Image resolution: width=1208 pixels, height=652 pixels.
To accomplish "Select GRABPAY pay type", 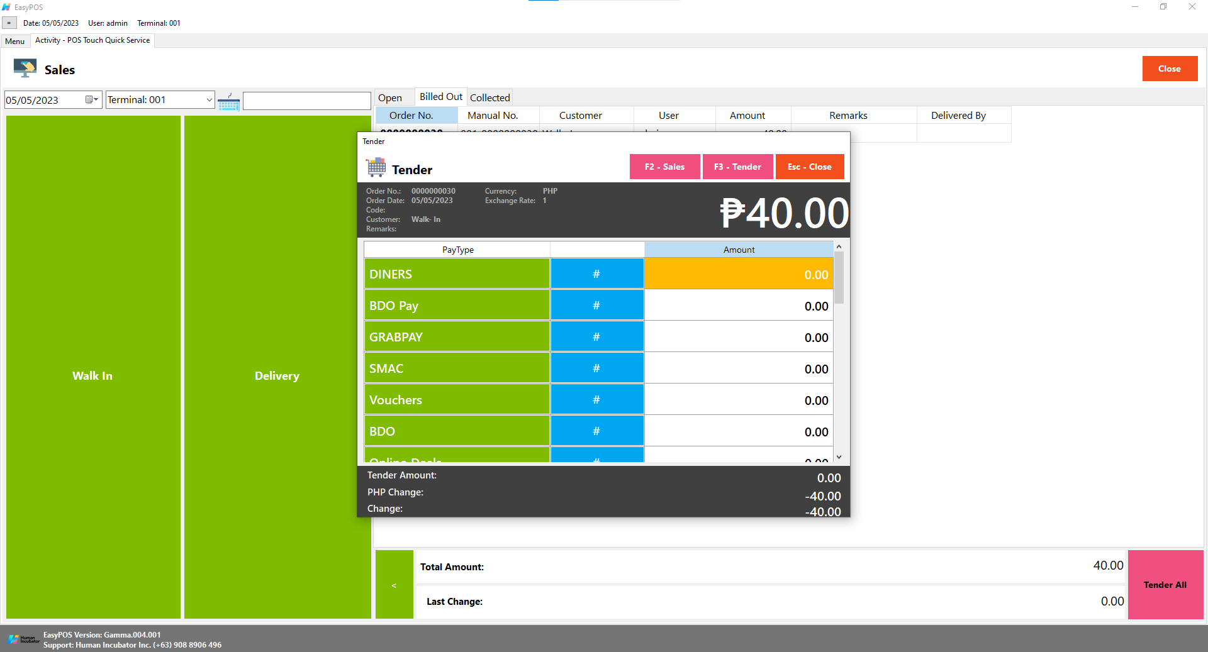I will point(457,337).
